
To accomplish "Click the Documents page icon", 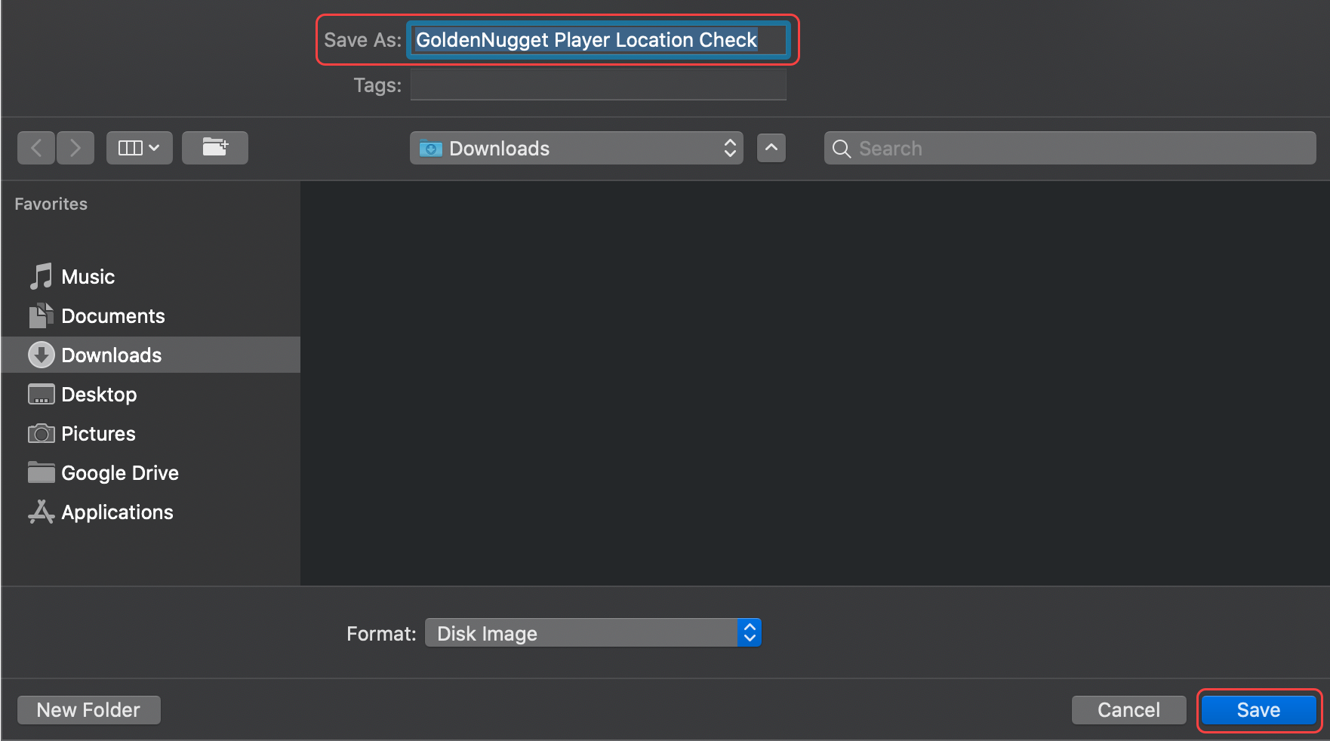I will coord(41,315).
